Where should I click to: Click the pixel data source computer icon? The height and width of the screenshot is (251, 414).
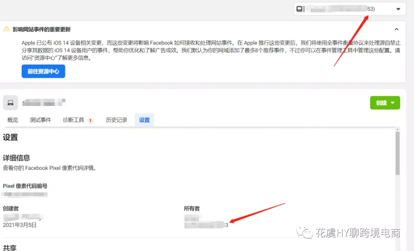pos(11,103)
